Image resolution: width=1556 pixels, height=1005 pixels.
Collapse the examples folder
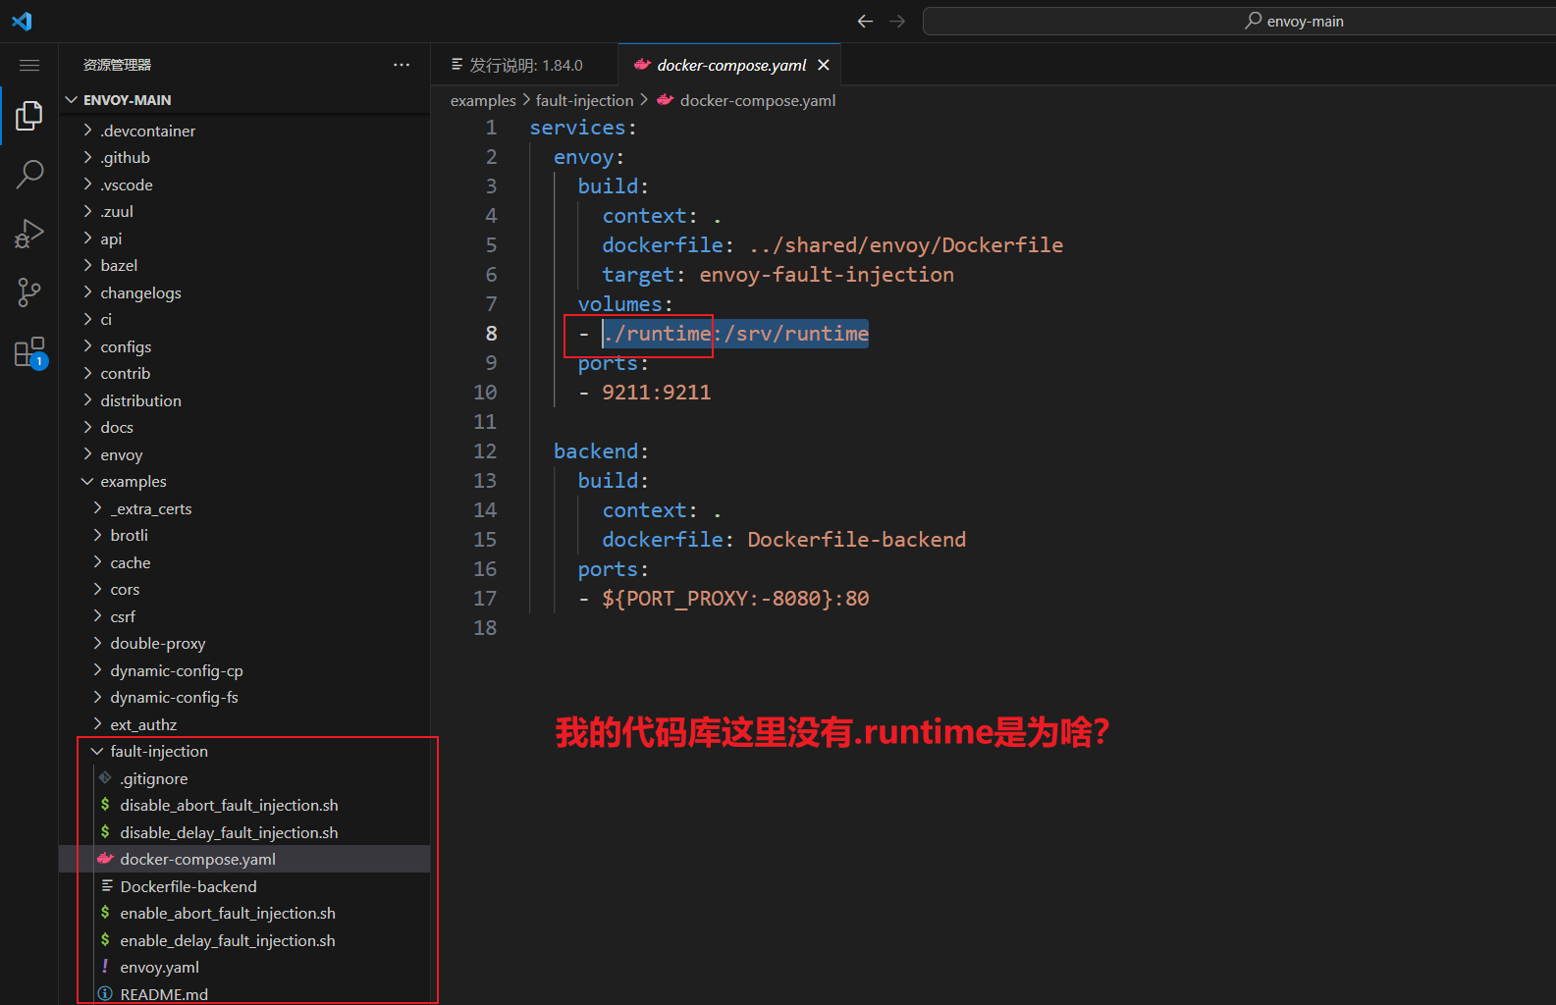(x=244, y=481)
